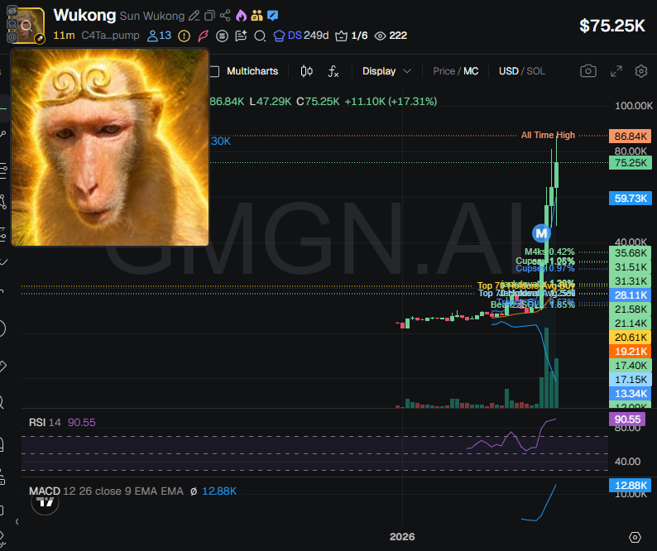Expand the chart to fullscreen
This screenshot has width=657, height=551.
click(616, 71)
